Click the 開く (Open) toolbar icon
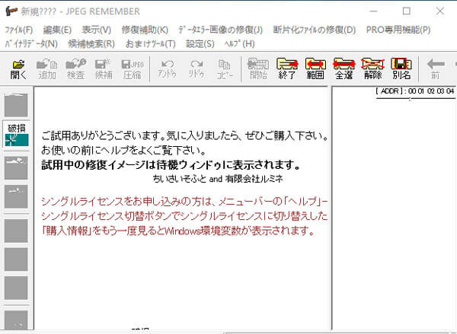The width and height of the screenshot is (457, 334). (x=18, y=69)
